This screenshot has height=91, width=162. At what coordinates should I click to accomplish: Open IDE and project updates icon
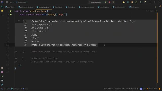(145, 2)
